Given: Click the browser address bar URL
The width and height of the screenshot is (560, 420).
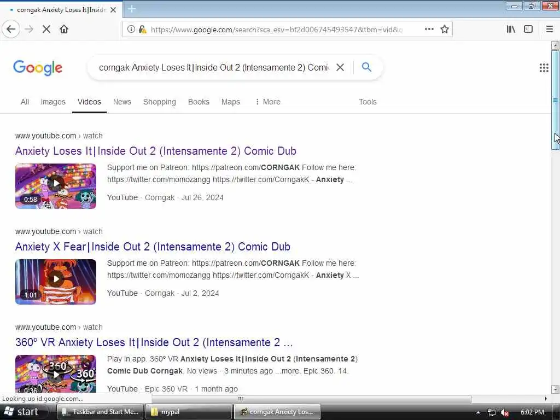Looking at the screenshot, I should tap(277, 30).
